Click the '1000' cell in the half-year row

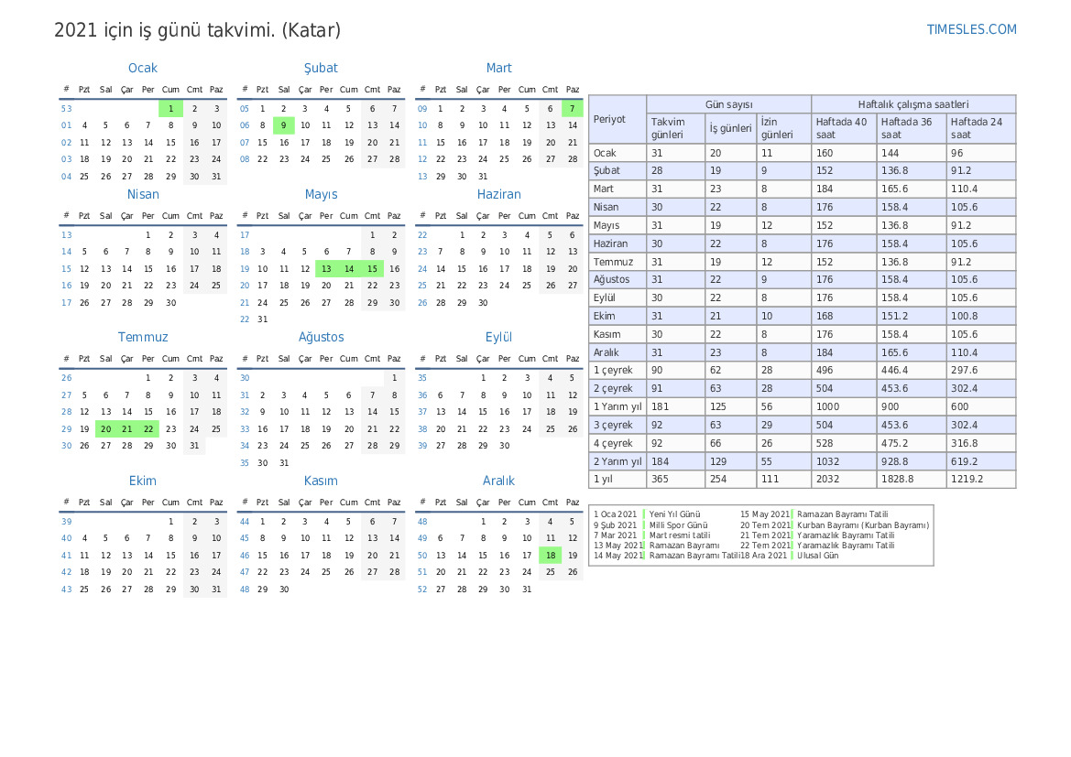pos(844,406)
